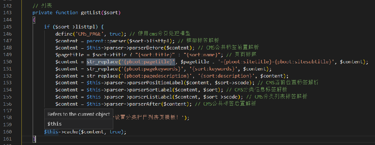
Task: Click the "{sort:name}" string on line 149
Action: (202, 55)
